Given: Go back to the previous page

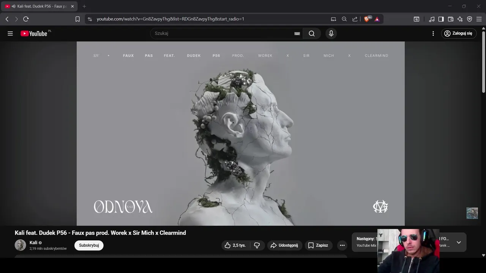Looking at the screenshot, I should [7, 19].
